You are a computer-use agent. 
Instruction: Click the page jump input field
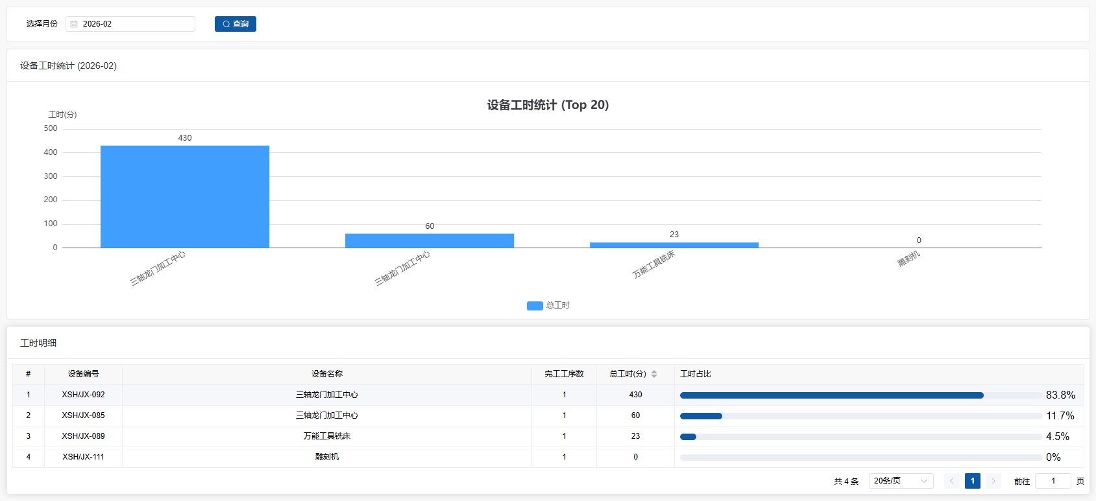click(x=1053, y=481)
